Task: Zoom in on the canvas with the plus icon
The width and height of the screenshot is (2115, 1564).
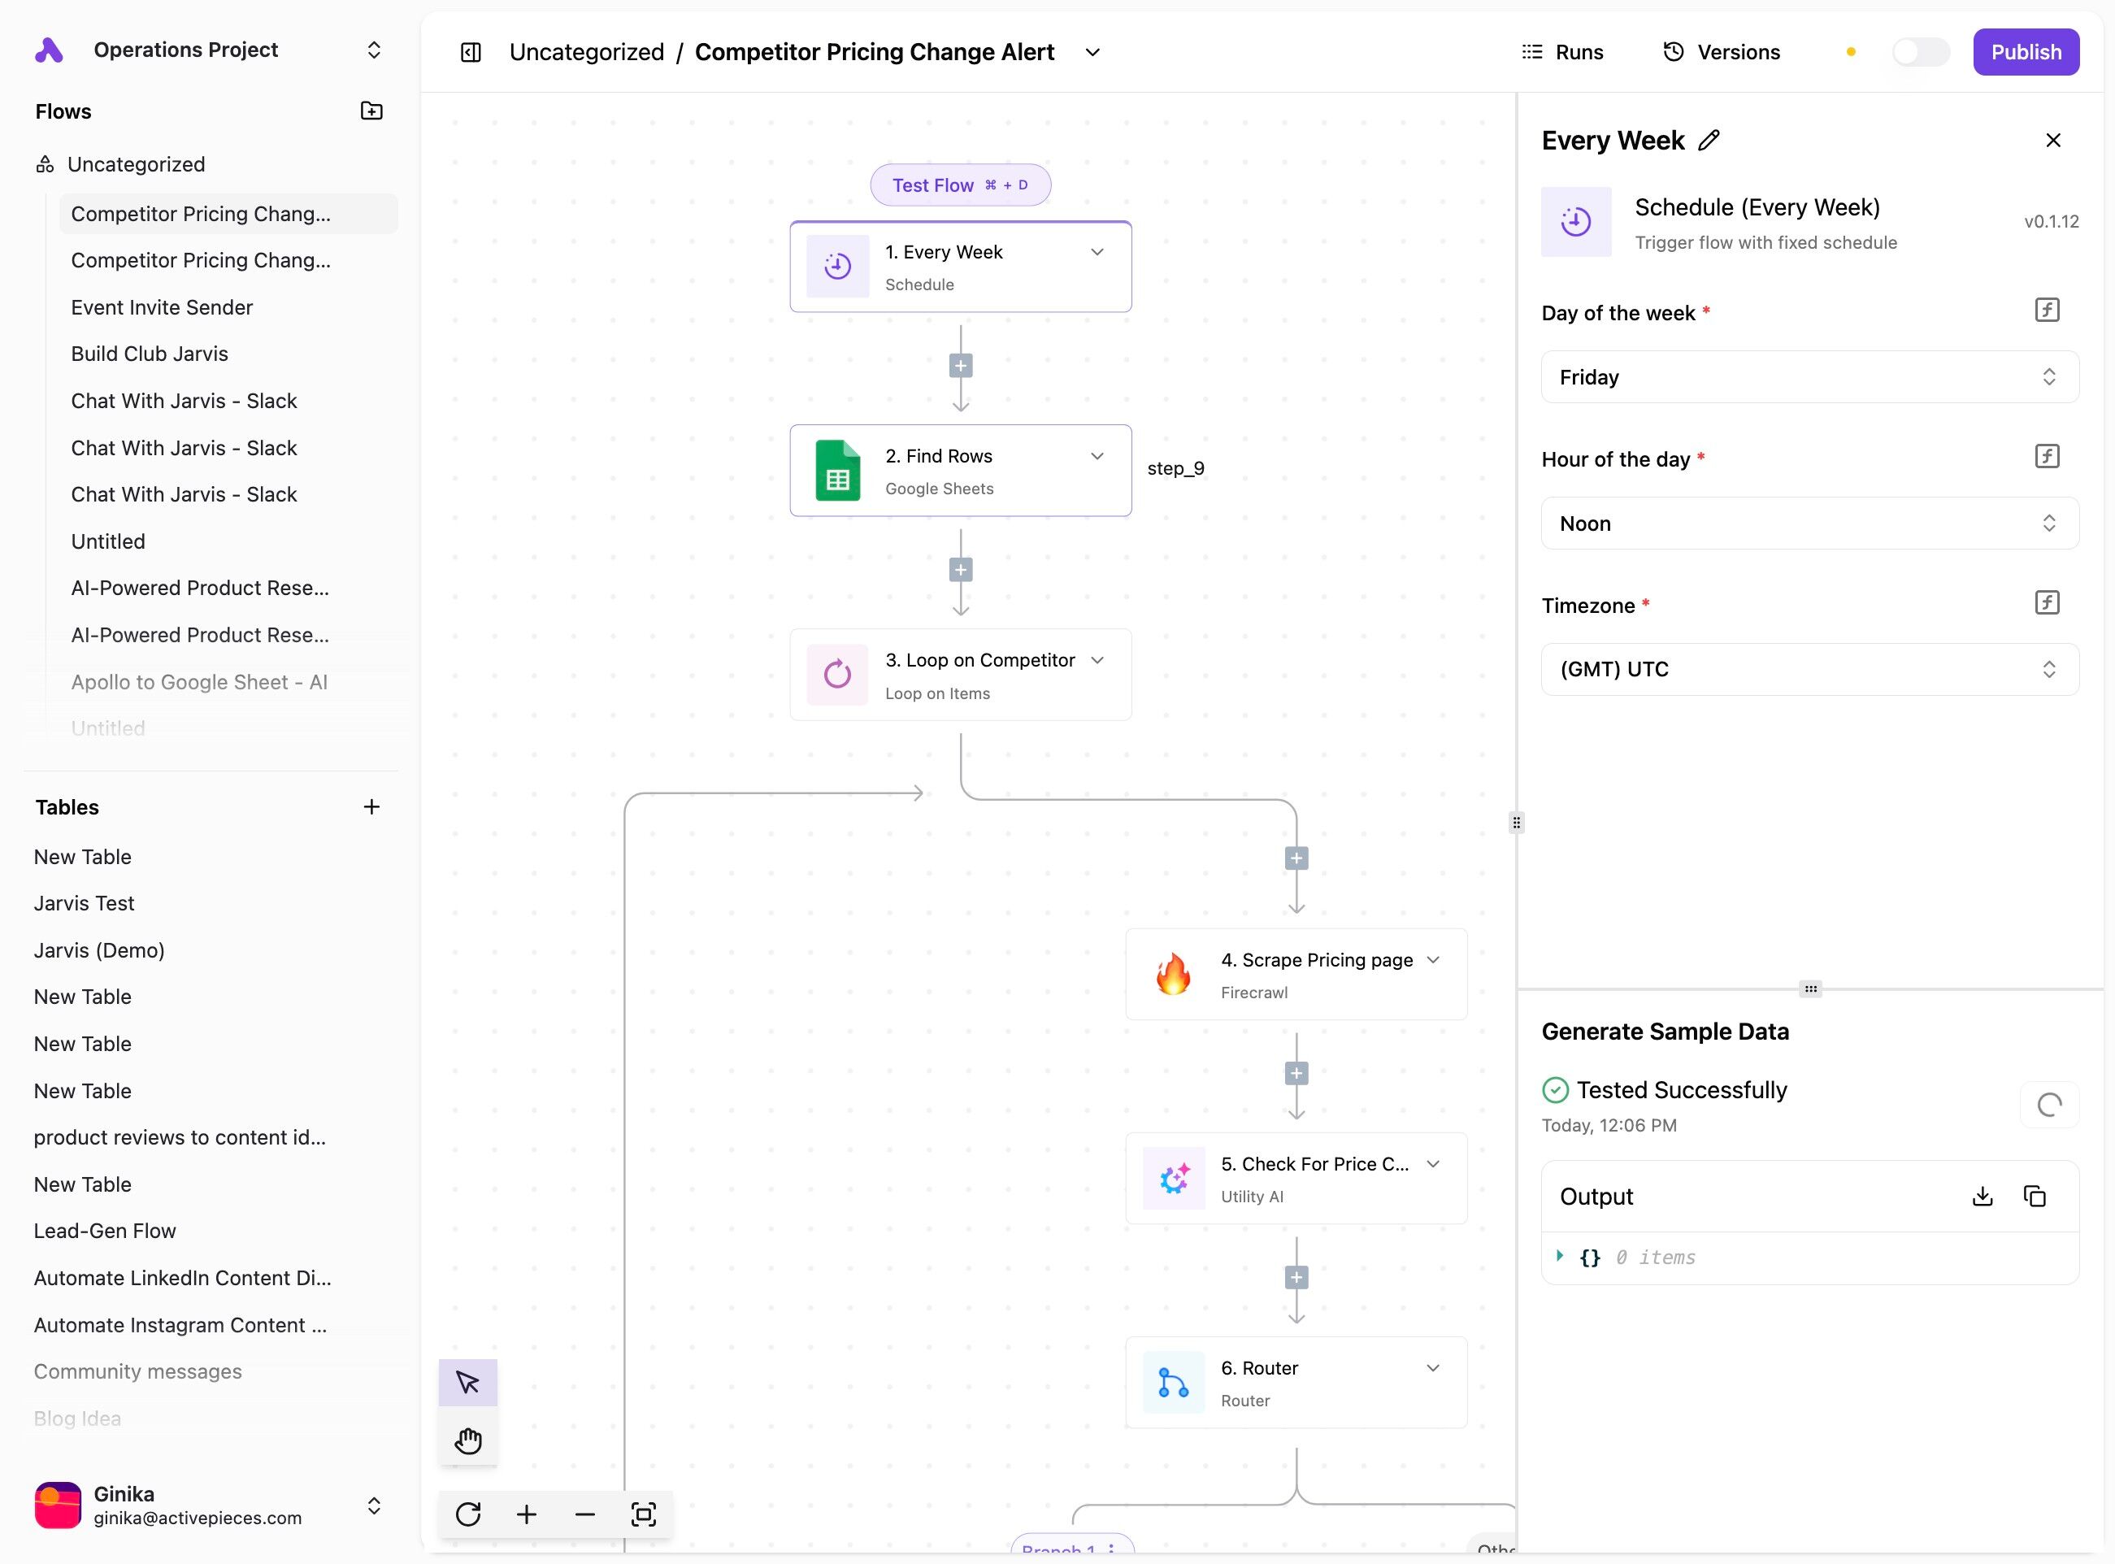Action: [x=527, y=1514]
